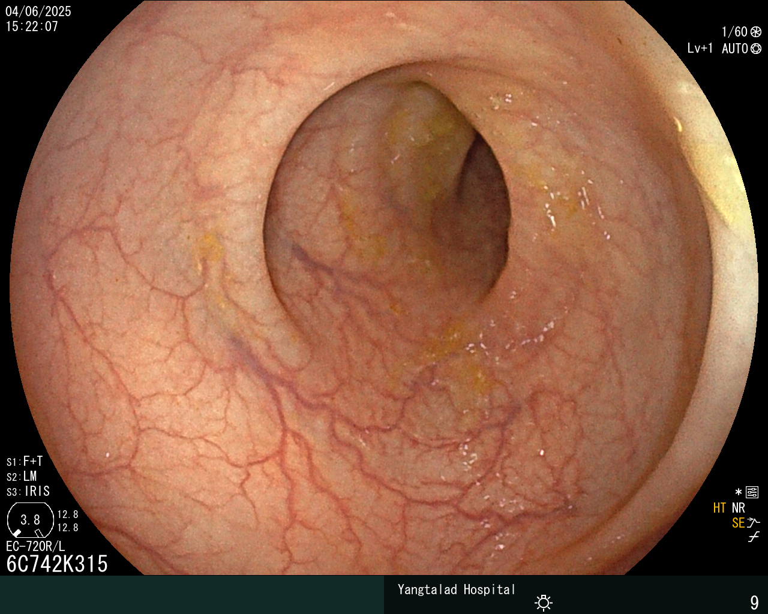The image size is (768, 614).
Task: Click the Yangtalad Hospital label
Action: [457, 589]
